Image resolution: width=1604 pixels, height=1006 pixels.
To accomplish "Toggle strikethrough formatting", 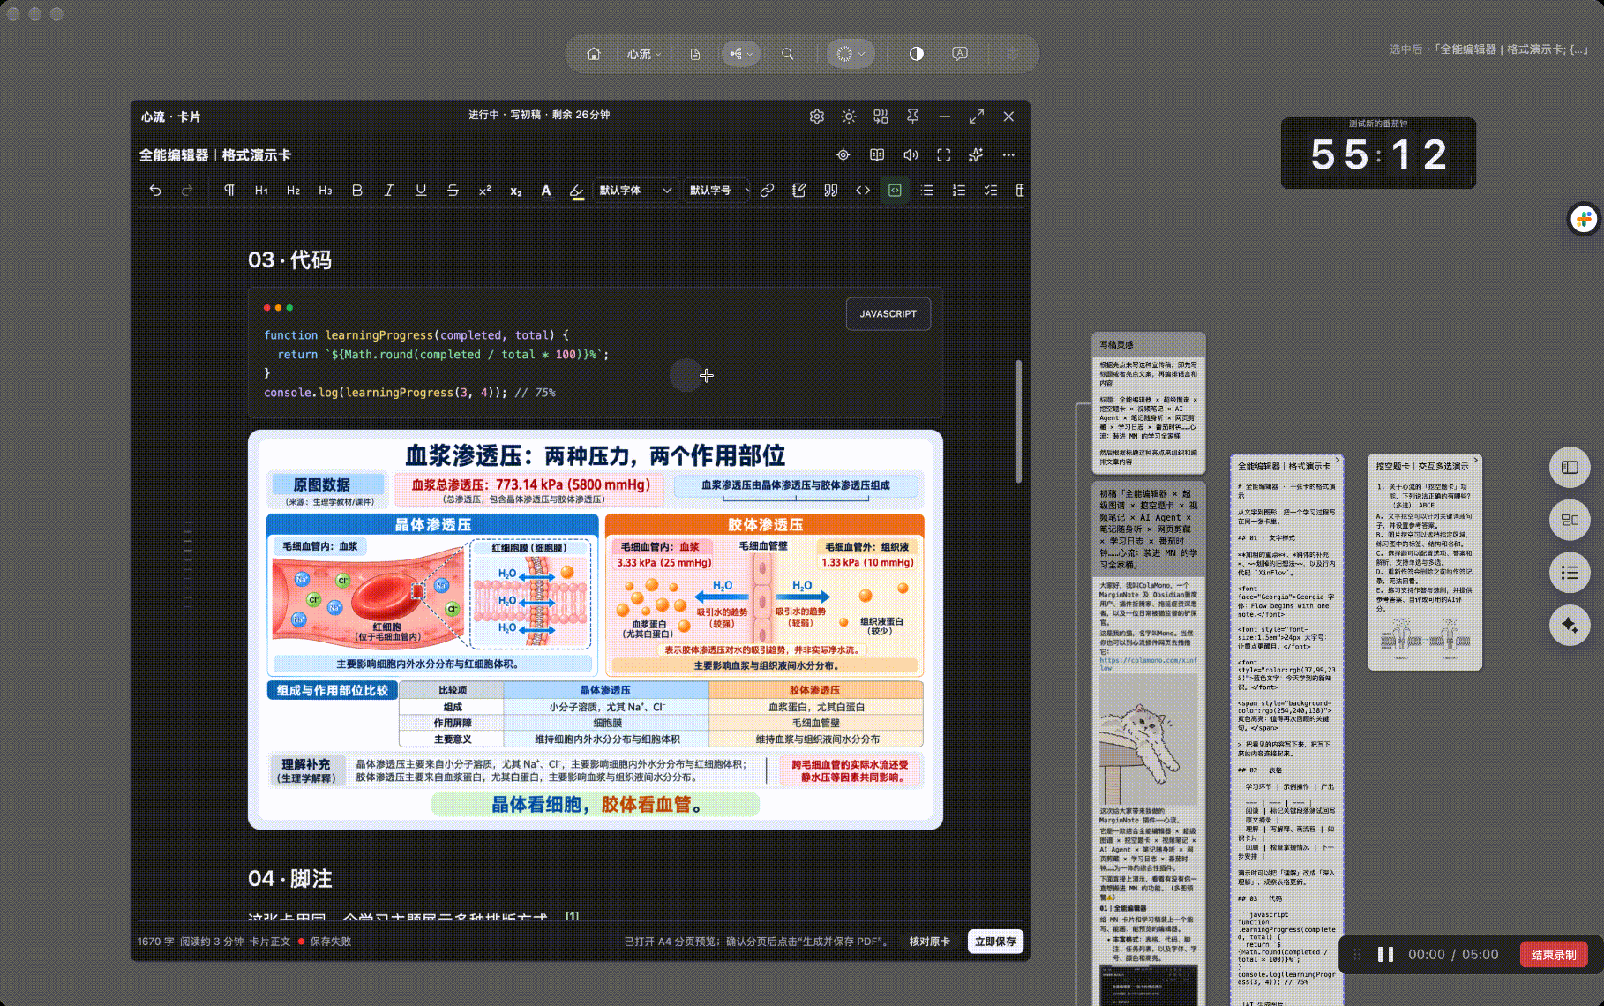I will coord(453,191).
